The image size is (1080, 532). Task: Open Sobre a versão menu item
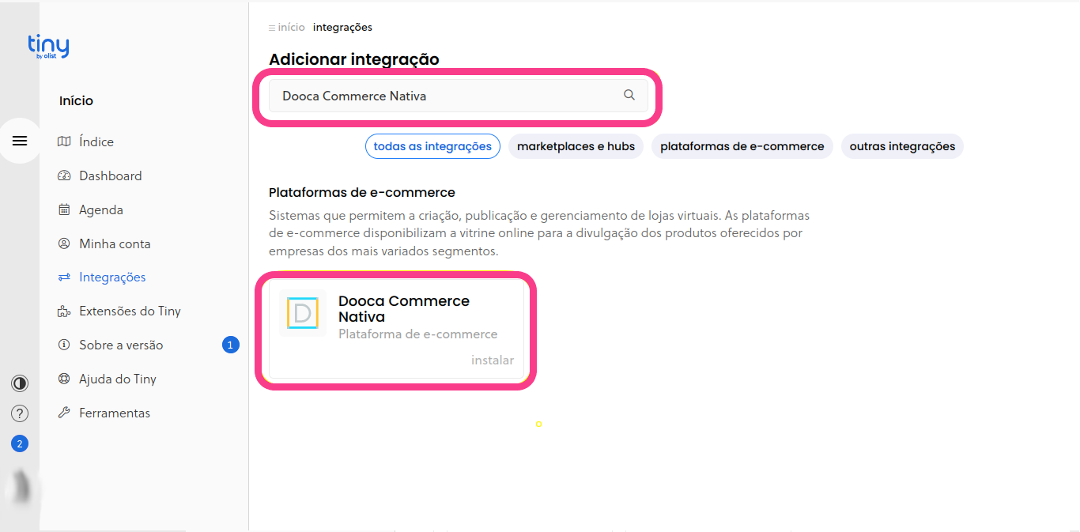(121, 345)
